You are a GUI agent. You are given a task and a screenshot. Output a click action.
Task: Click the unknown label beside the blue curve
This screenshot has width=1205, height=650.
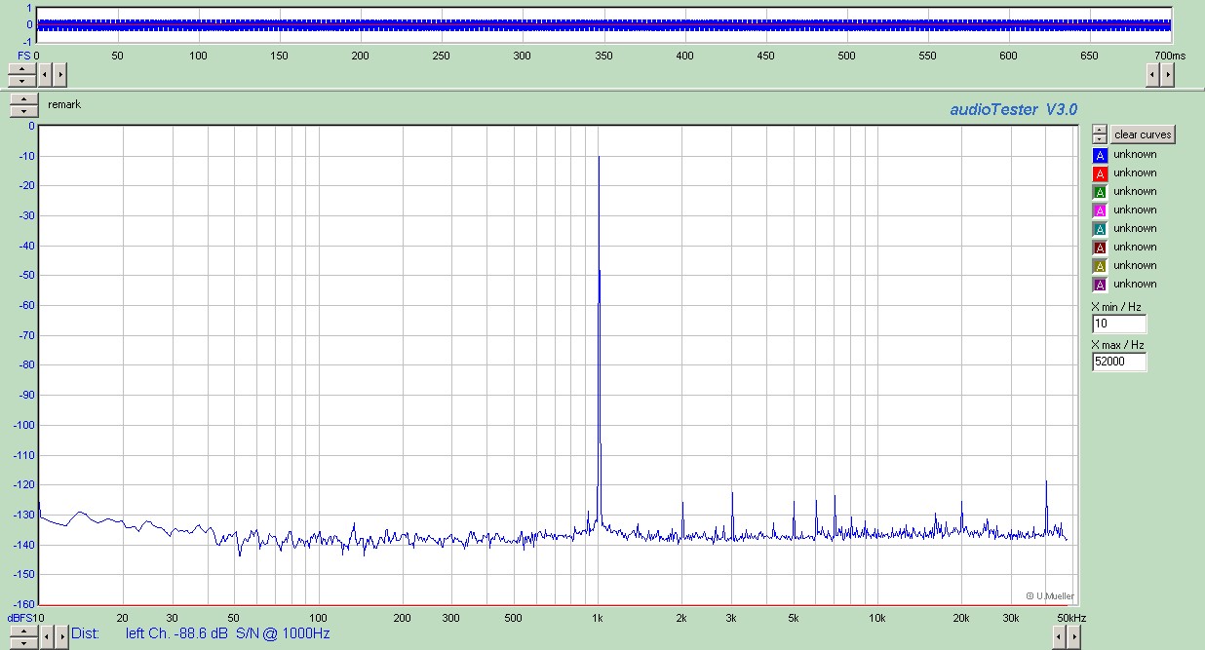tap(1135, 155)
